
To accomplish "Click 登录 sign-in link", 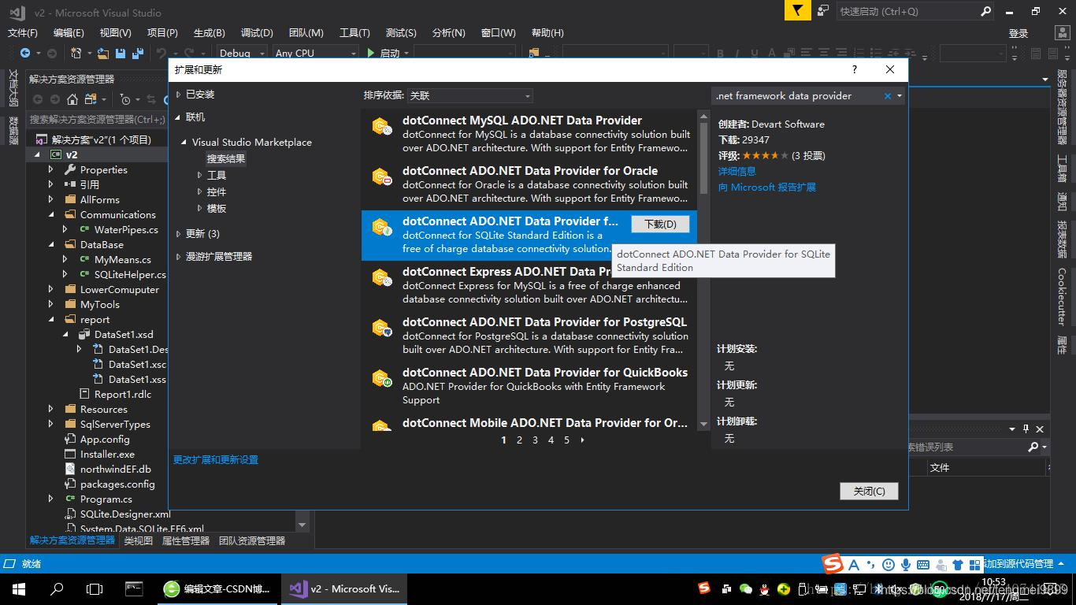I will (x=1018, y=33).
